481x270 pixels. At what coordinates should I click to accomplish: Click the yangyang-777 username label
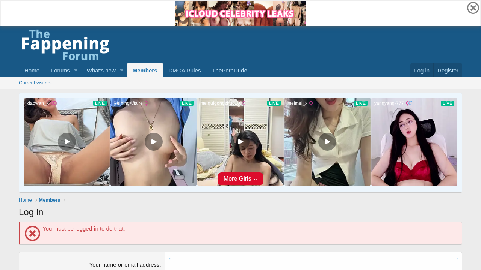coord(389,103)
